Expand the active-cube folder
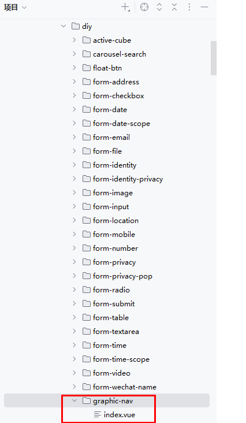The width and height of the screenshot is (246, 423). (74, 40)
